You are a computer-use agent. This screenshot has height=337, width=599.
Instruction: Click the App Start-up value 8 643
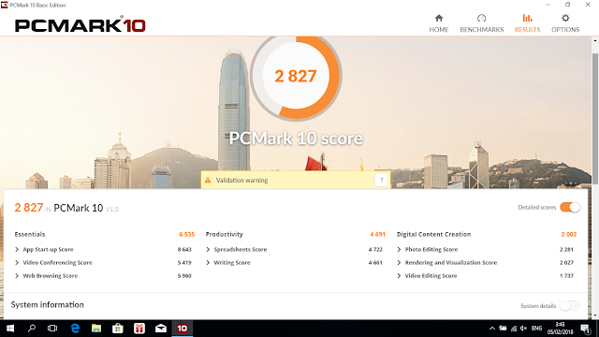(184, 250)
